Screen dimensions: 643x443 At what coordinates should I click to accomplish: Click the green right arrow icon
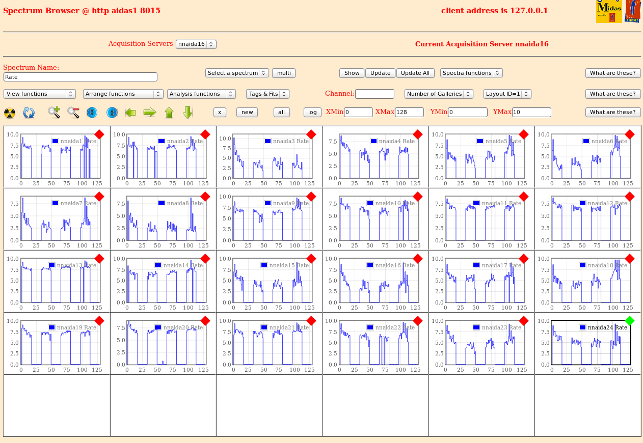150,113
